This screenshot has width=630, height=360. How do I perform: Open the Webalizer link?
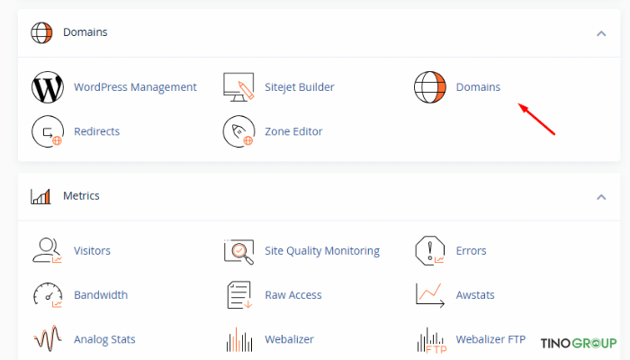(289, 339)
